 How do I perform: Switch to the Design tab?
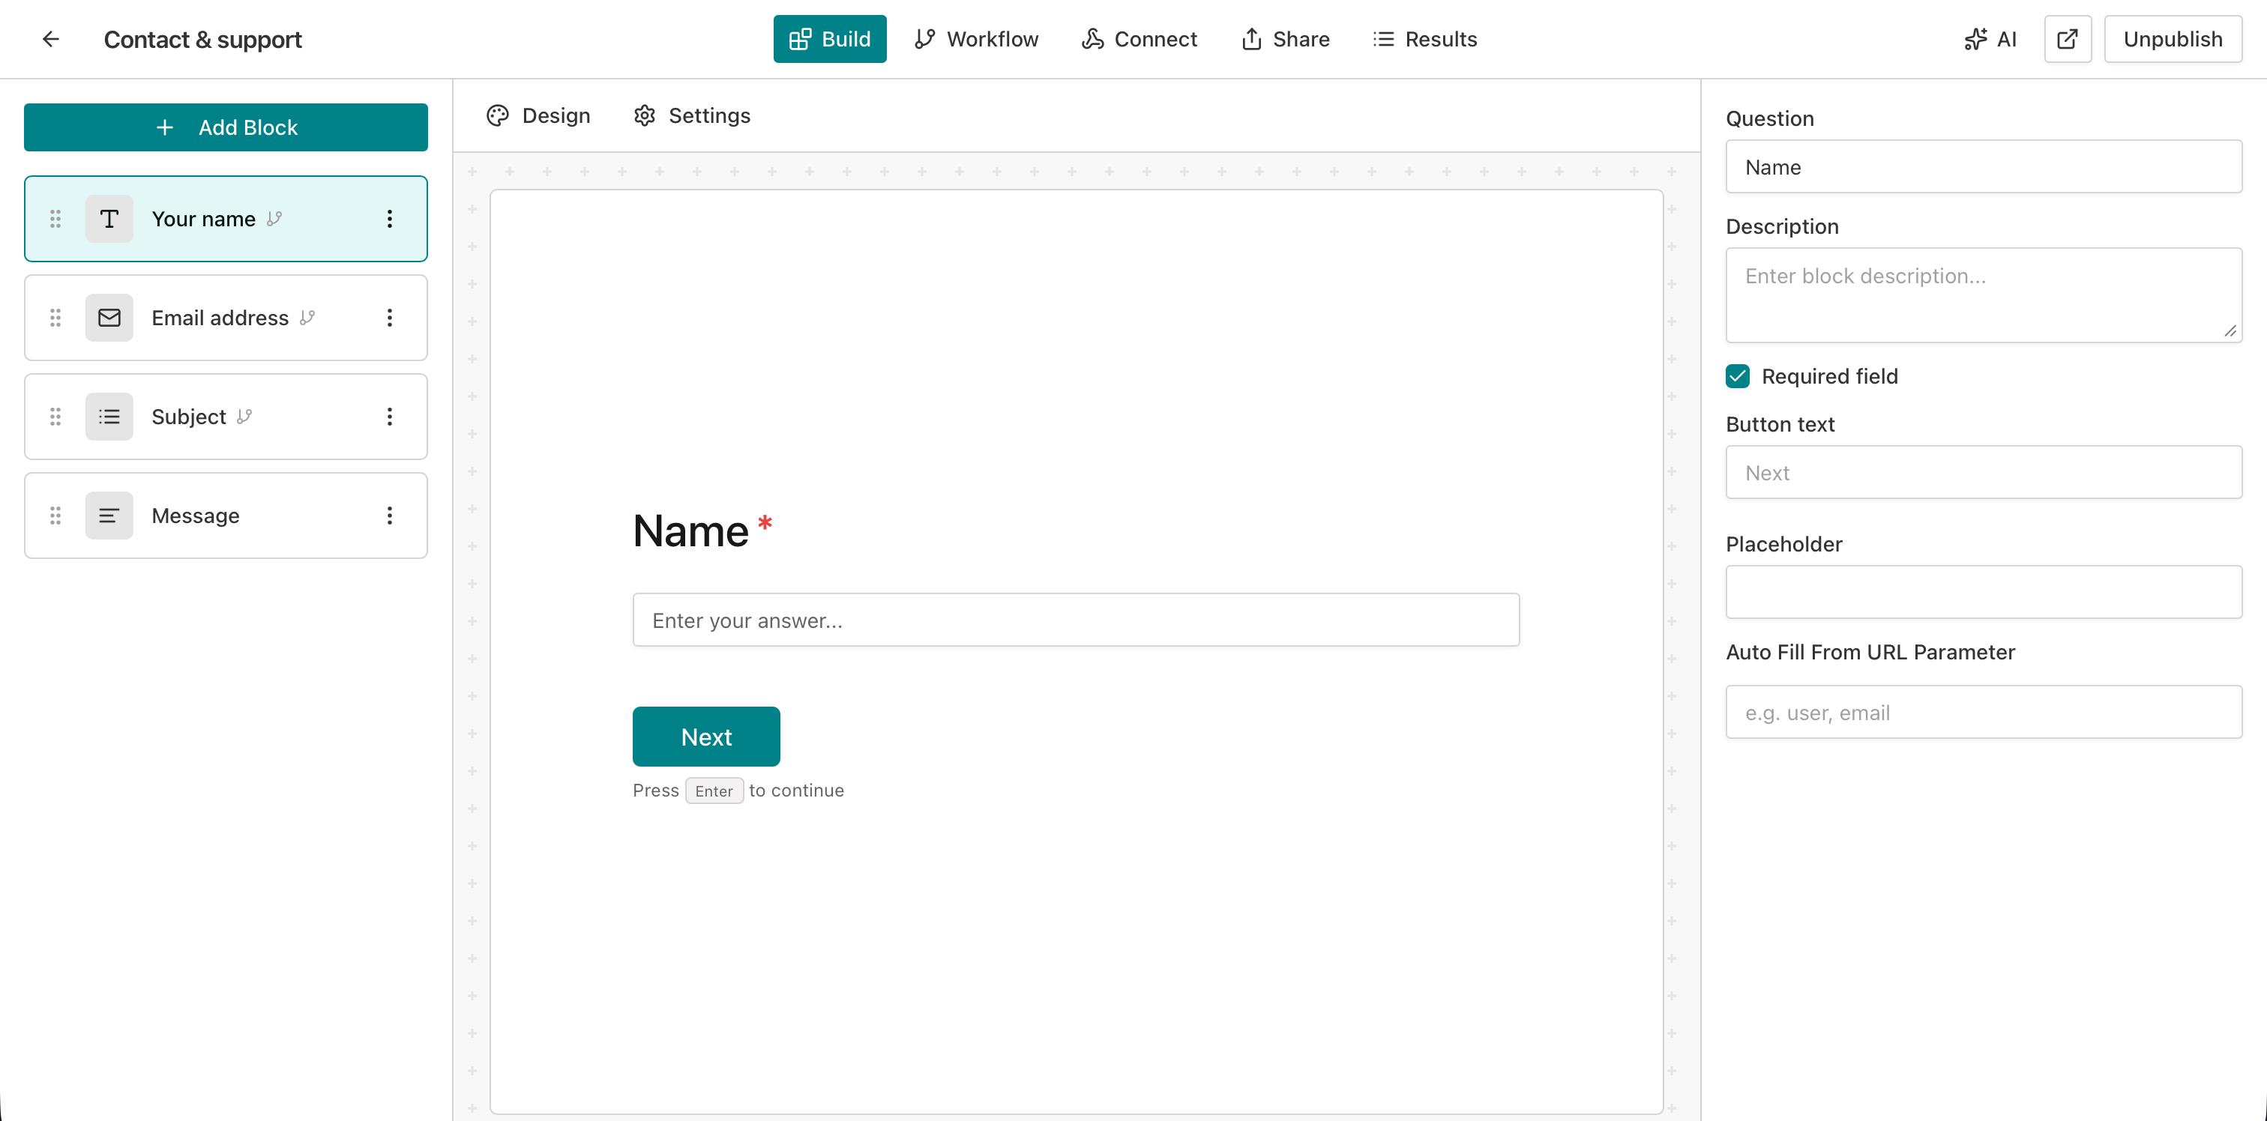[x=538, y=115]
